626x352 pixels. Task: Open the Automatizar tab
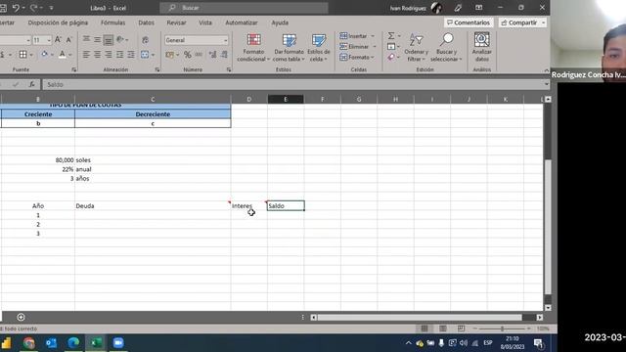(242, 22)
